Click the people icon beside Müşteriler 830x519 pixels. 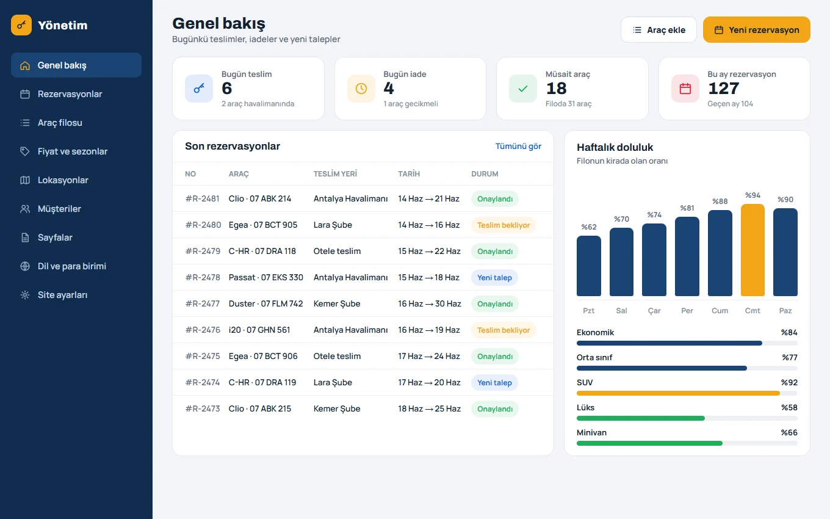tap(25, 209)
